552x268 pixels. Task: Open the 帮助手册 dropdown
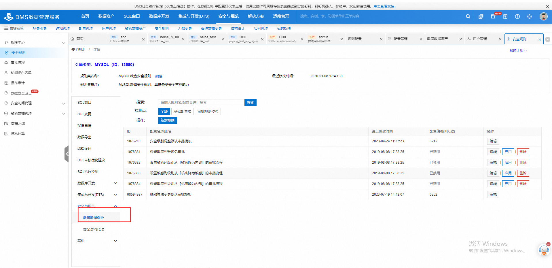tap(518, 50)
